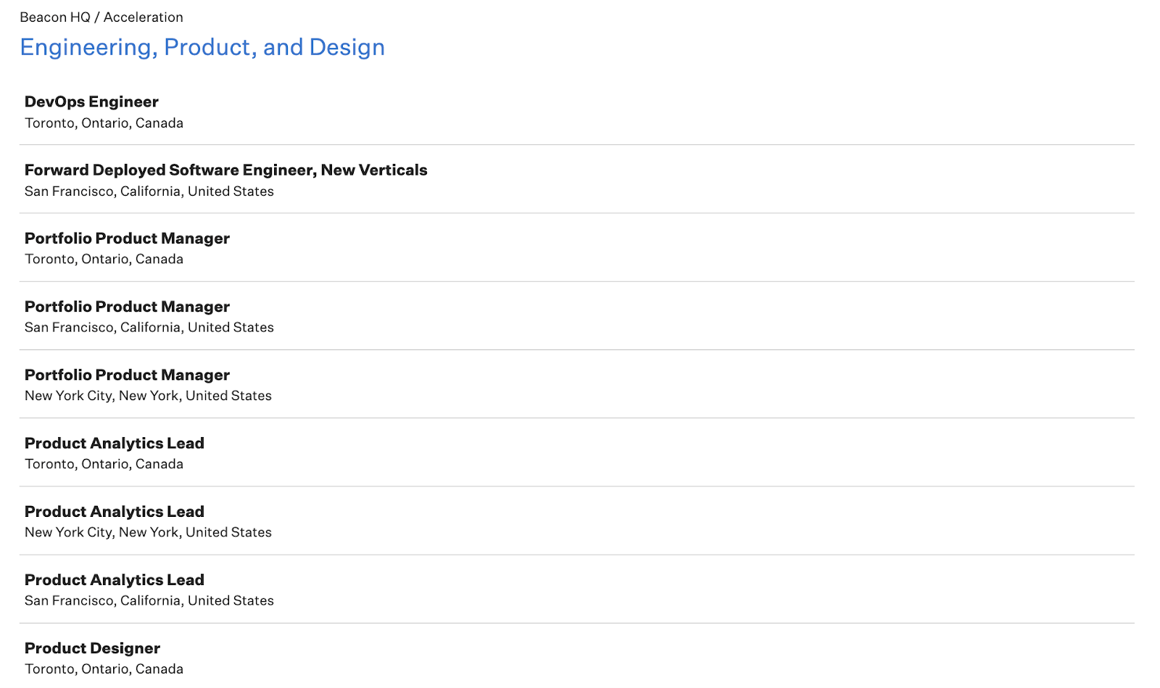Click the New York City location under Product Analytics Lead
This screenshot has height=688, width=1160.
click(x=148, y=532)
